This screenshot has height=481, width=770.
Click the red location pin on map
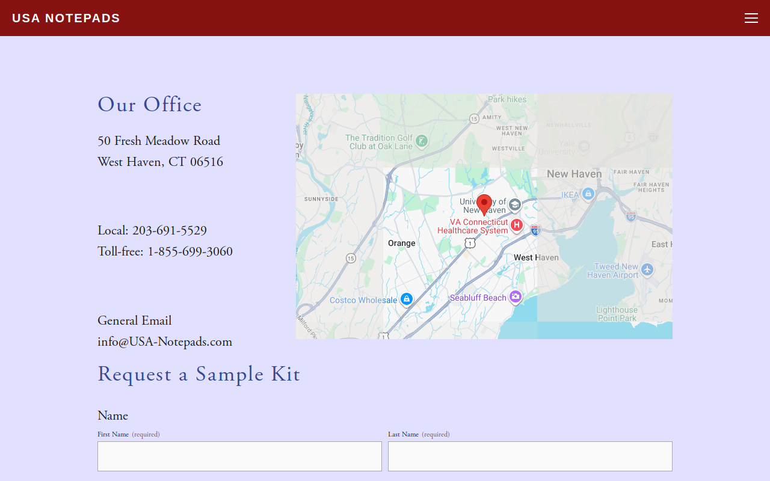[484, 205]
